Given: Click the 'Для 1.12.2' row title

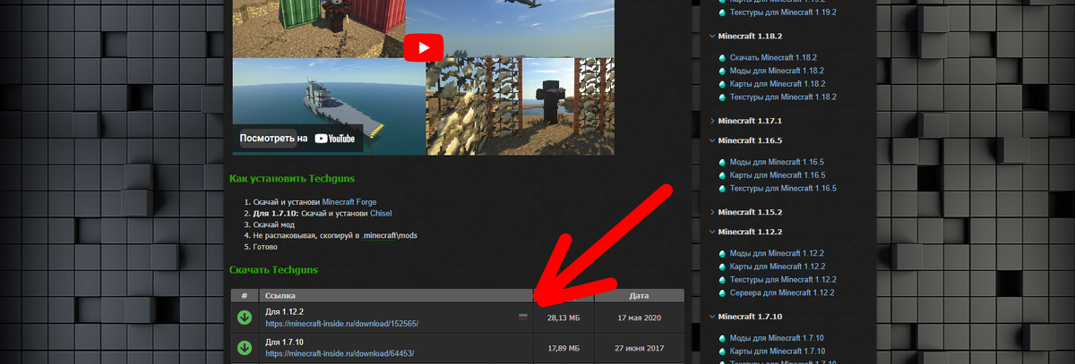Looking at the screenshot, I should click(285, 312).
